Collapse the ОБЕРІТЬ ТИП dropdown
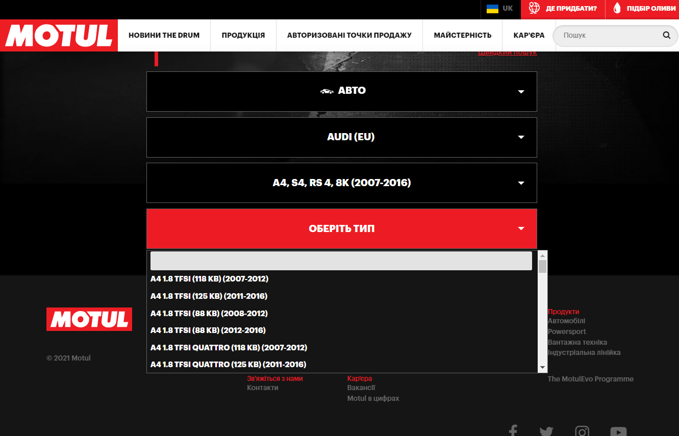 tap(341, 228)
